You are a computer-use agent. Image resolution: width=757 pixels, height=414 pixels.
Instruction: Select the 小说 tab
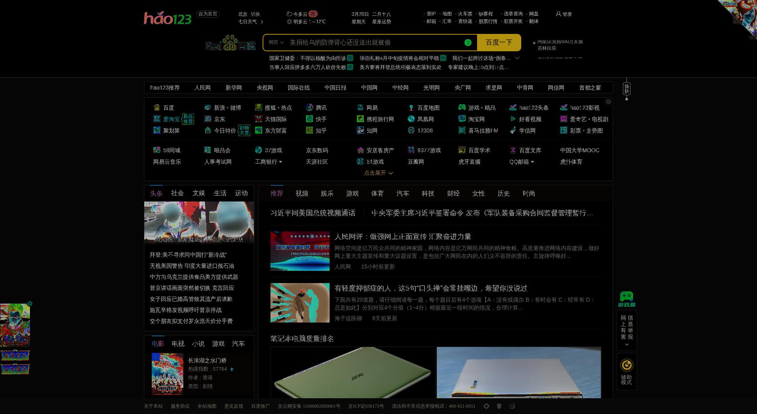coord(198,344)
